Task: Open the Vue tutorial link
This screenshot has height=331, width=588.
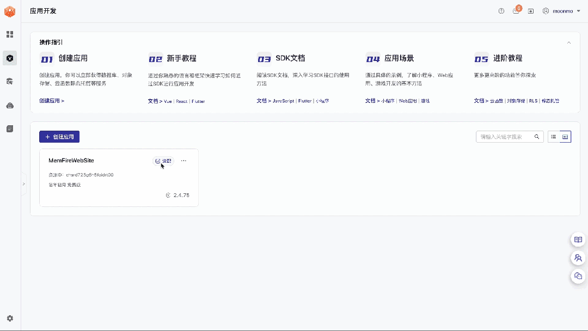Action: tap(168, 101)
